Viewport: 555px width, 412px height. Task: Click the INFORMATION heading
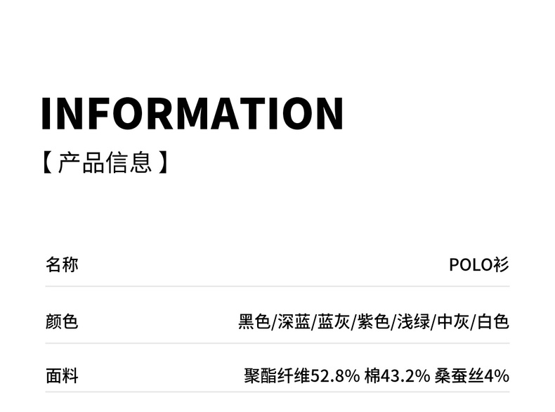[192, 113]
